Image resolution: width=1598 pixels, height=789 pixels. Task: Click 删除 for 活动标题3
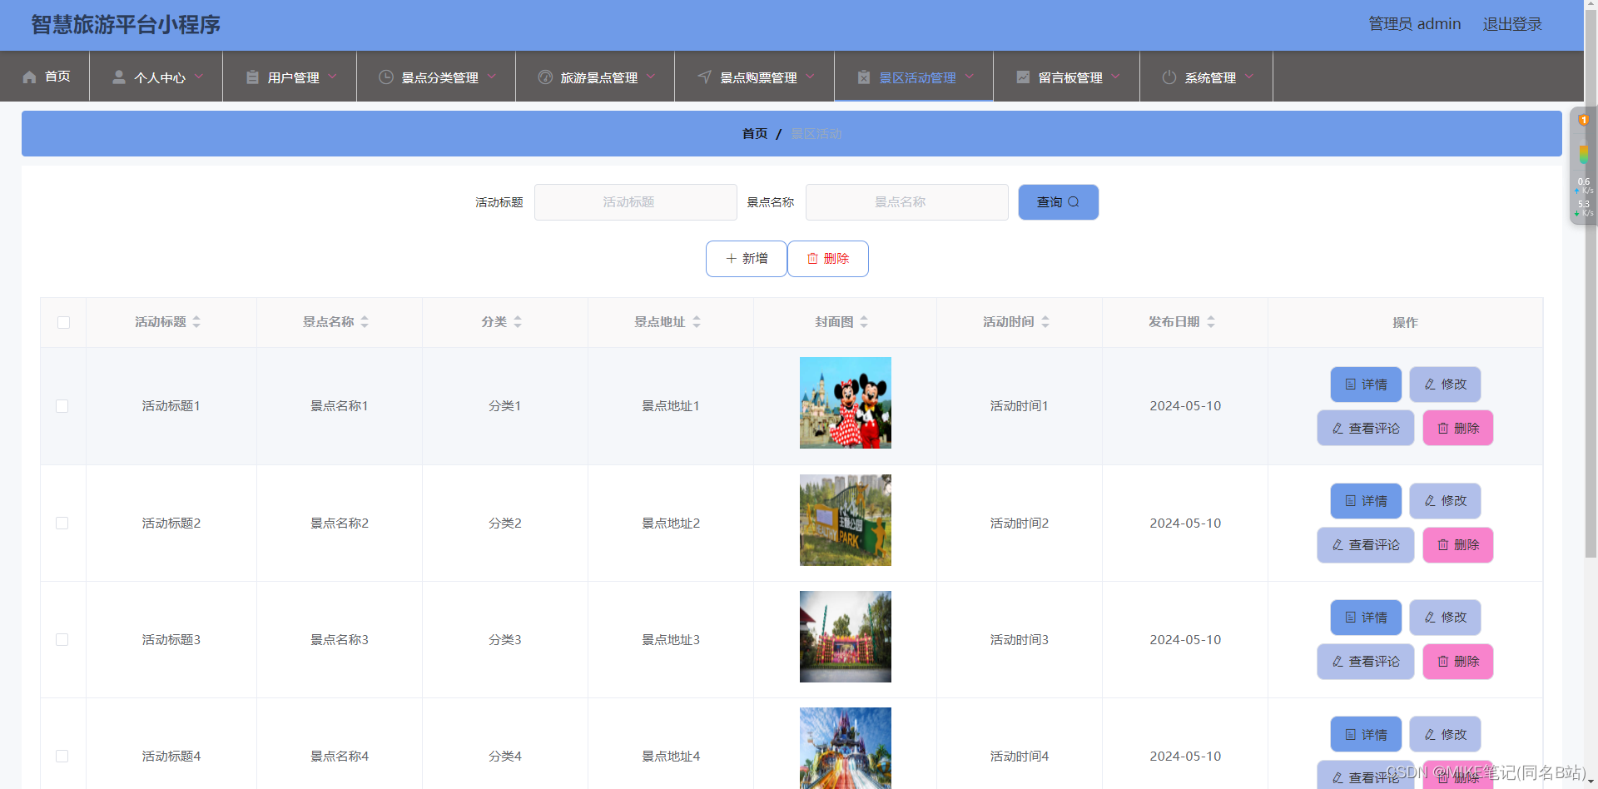1458,662
